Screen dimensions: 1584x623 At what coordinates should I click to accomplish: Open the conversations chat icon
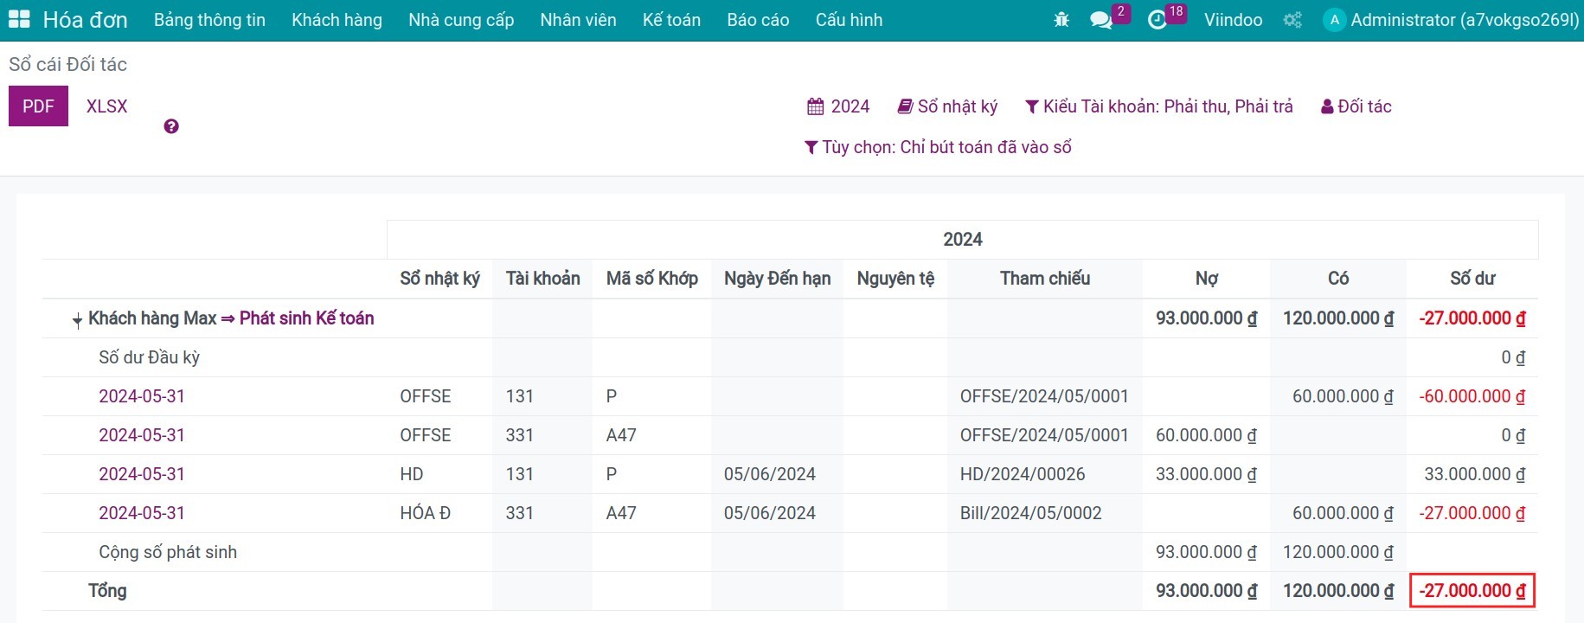tap(1101, 20)
